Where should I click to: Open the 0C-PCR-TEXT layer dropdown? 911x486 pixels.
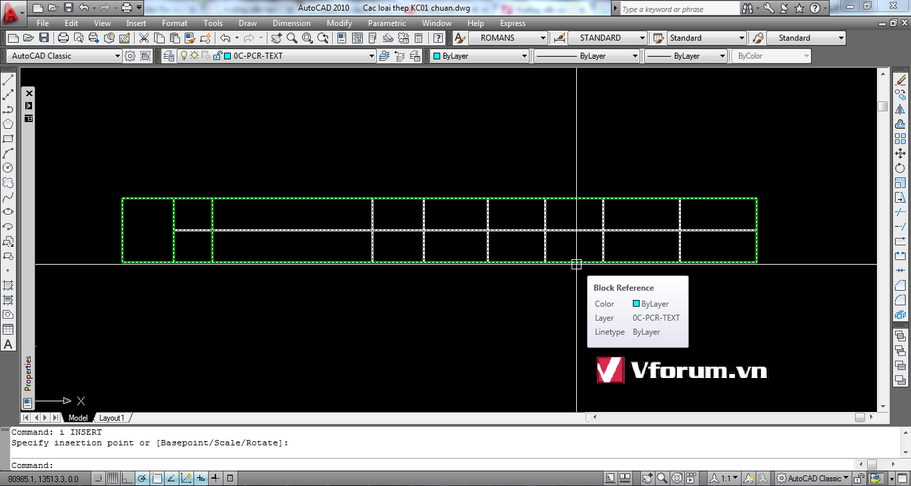click(x=276, y=56)
